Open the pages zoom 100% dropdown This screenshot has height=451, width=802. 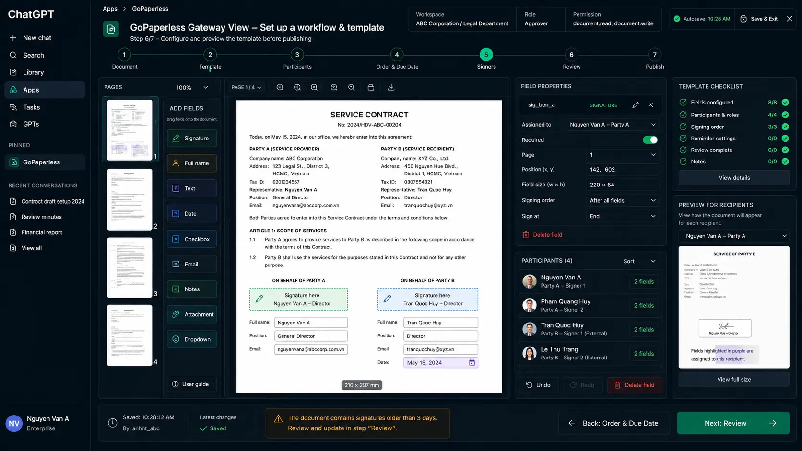click(x=192, y=87)
